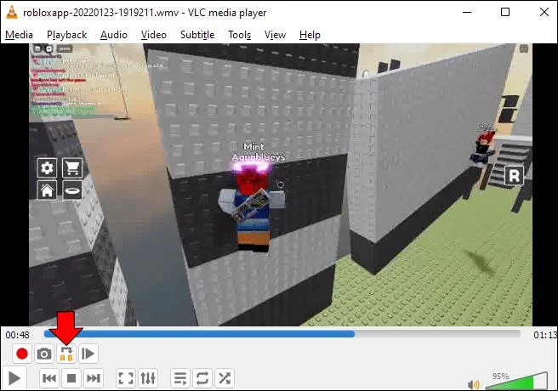
Task: Take a snapshot with the camera icon
Action: click(x=44, y=354)
